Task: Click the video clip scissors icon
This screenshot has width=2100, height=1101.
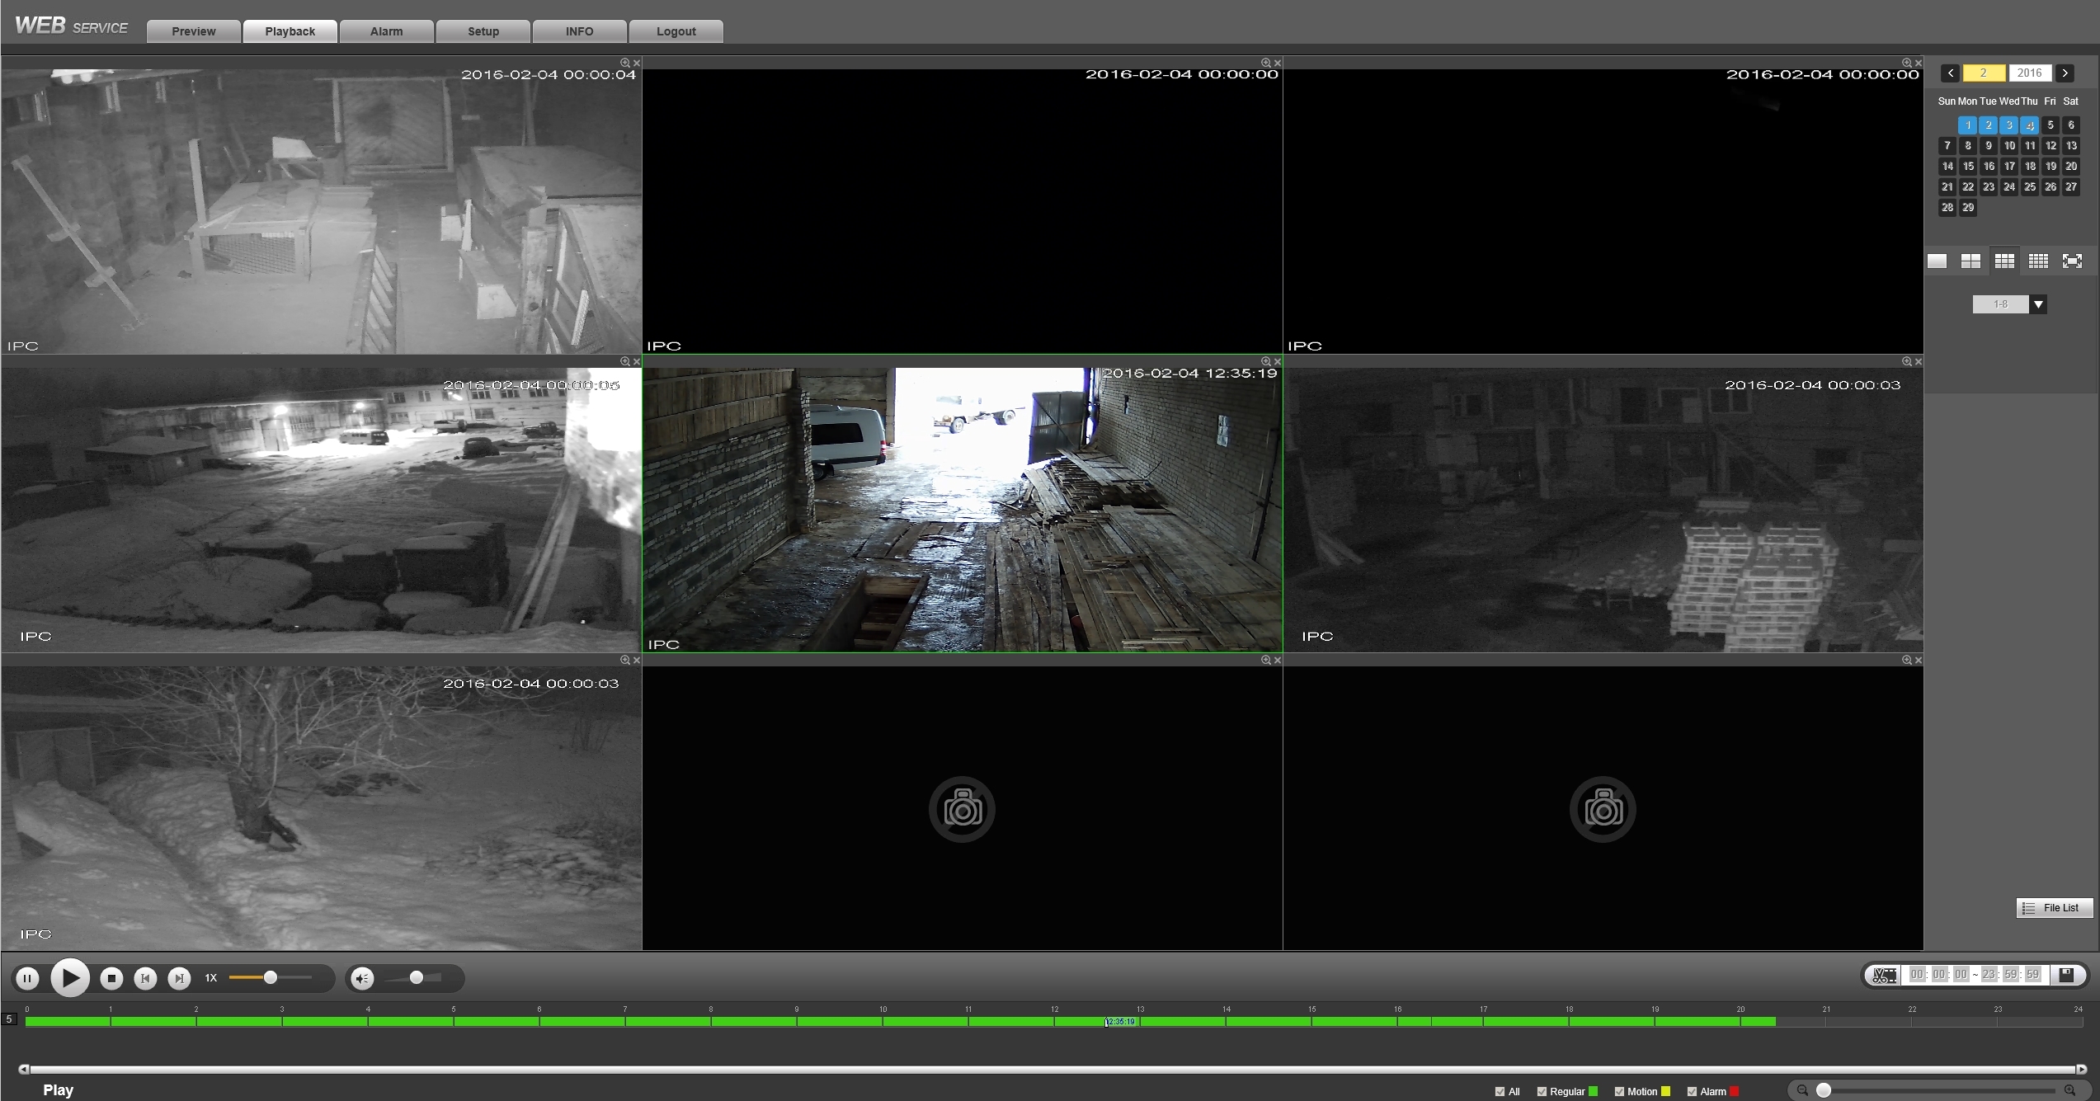Action: click(x=1884, y=975)
